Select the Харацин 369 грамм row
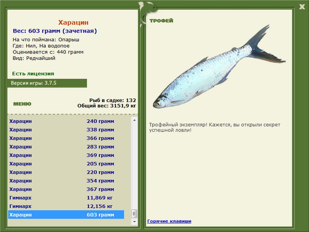The height and width of the screenshot is (232, 309). pos(66,155)
